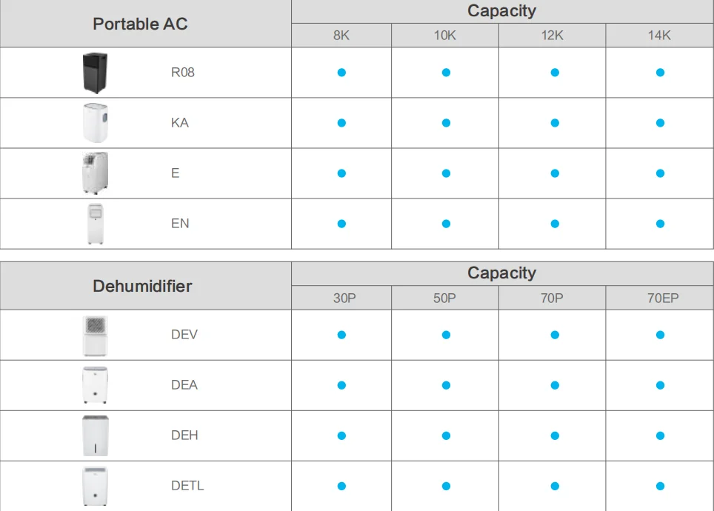This screenshot has width=714, height=511.
Task: Click the DEH 70EP blue dot
Action: coord(660,435)
